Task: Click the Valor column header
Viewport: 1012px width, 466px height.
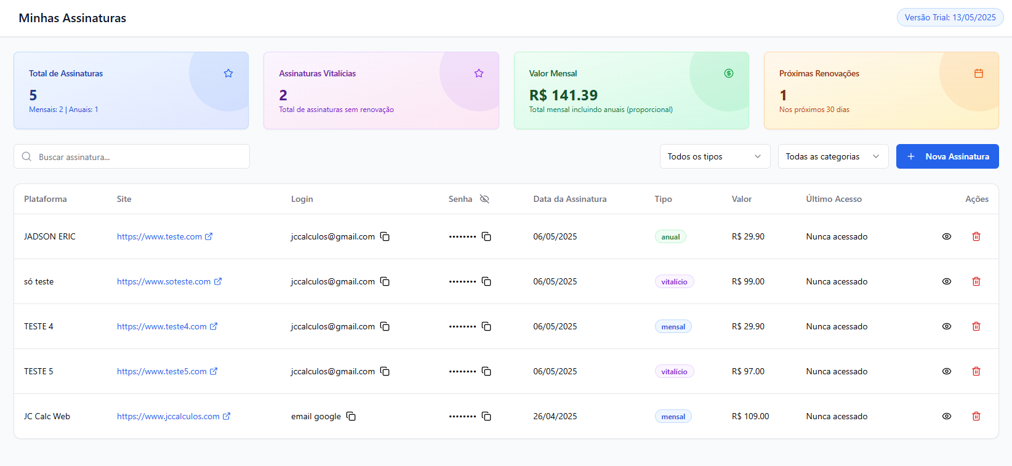Action: (741, 199)
